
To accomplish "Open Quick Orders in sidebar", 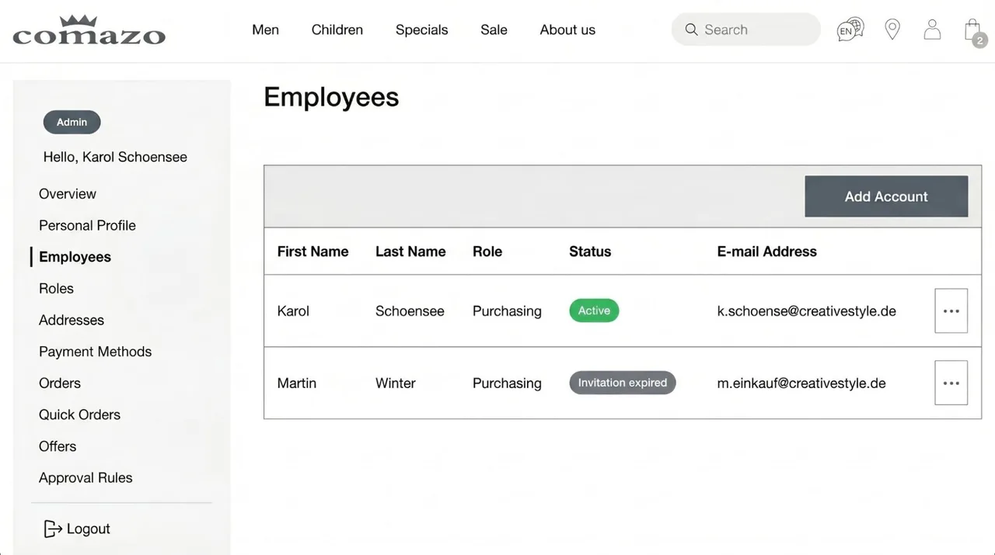I will pos(79,415).
